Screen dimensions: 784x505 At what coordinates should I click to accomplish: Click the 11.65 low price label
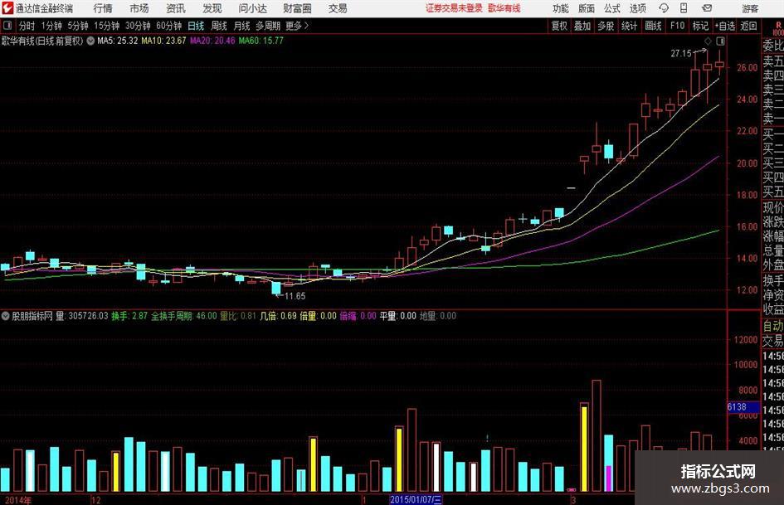(295, 296)
